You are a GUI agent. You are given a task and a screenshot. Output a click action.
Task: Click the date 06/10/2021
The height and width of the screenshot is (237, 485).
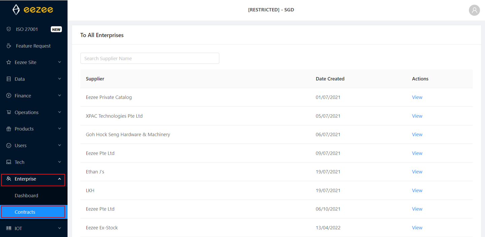pos(328,209)
